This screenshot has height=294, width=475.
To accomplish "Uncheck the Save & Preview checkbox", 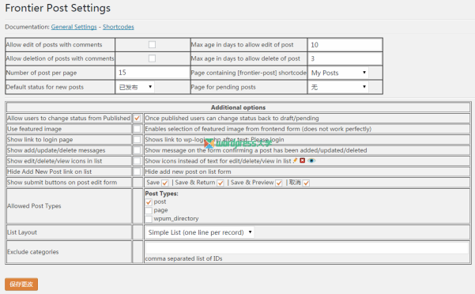I will (x=279, y=183).
